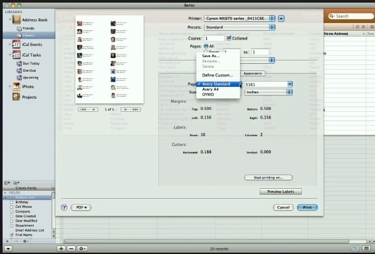Click the label sheet preview thumbnail
The width and height of the screenshot is (375, 254).
(109, 59)
